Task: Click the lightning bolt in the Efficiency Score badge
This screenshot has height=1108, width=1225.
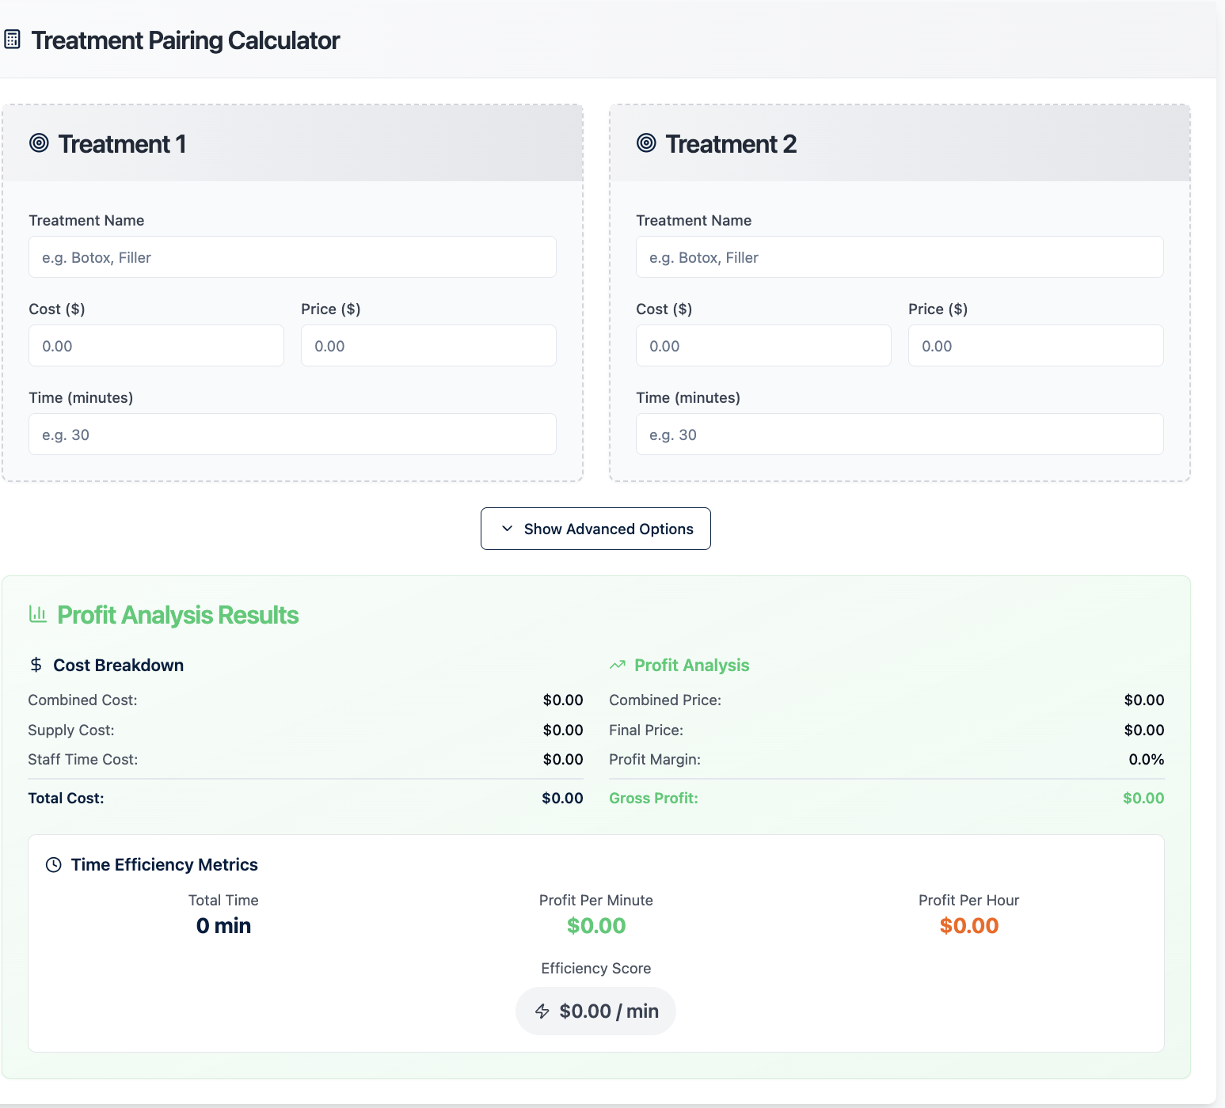Action: click(542, 1011)
